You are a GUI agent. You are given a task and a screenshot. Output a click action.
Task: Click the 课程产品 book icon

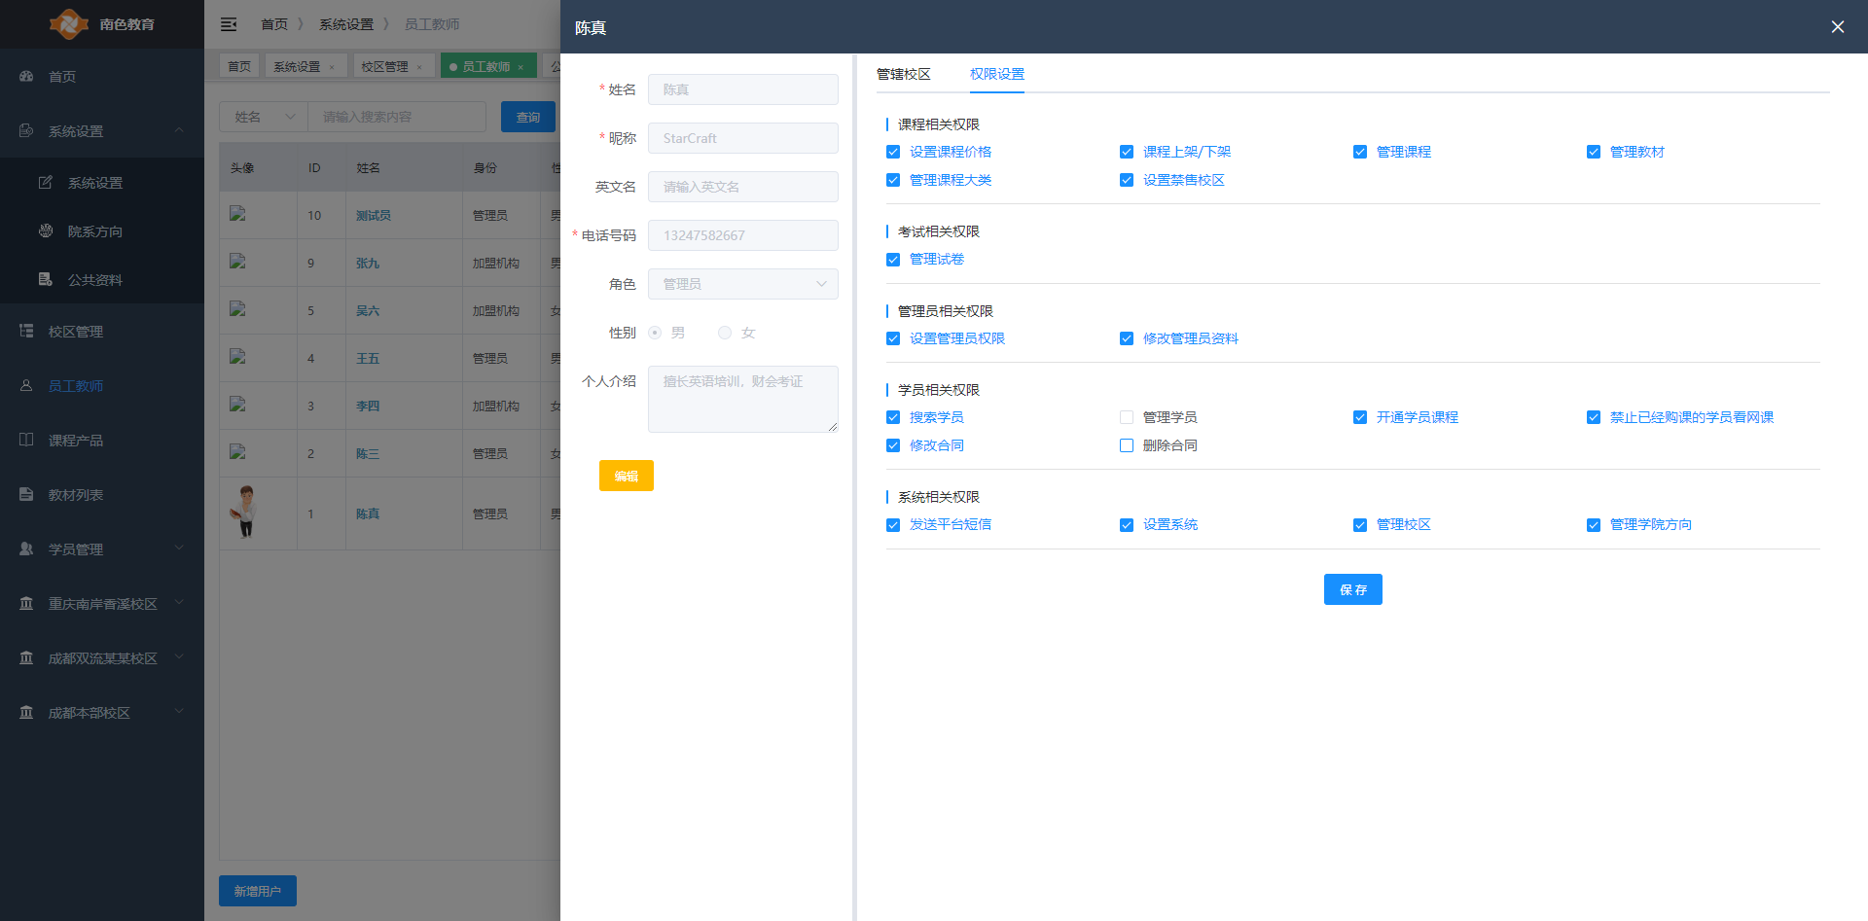click(x=26, y=440)
